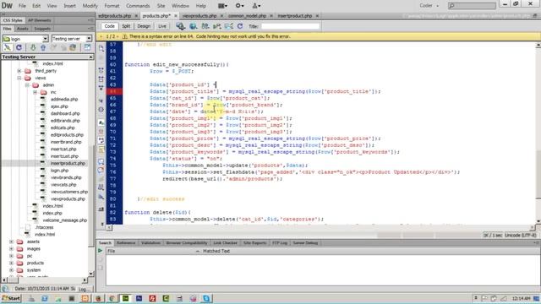Select welcome_message.php in file tree

64,220
